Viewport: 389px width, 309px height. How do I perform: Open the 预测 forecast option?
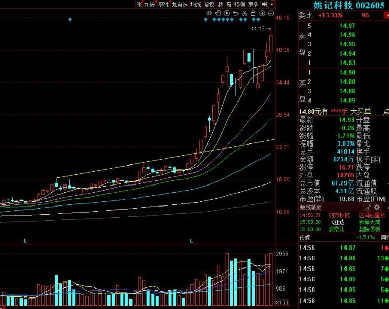click(240, 4)
